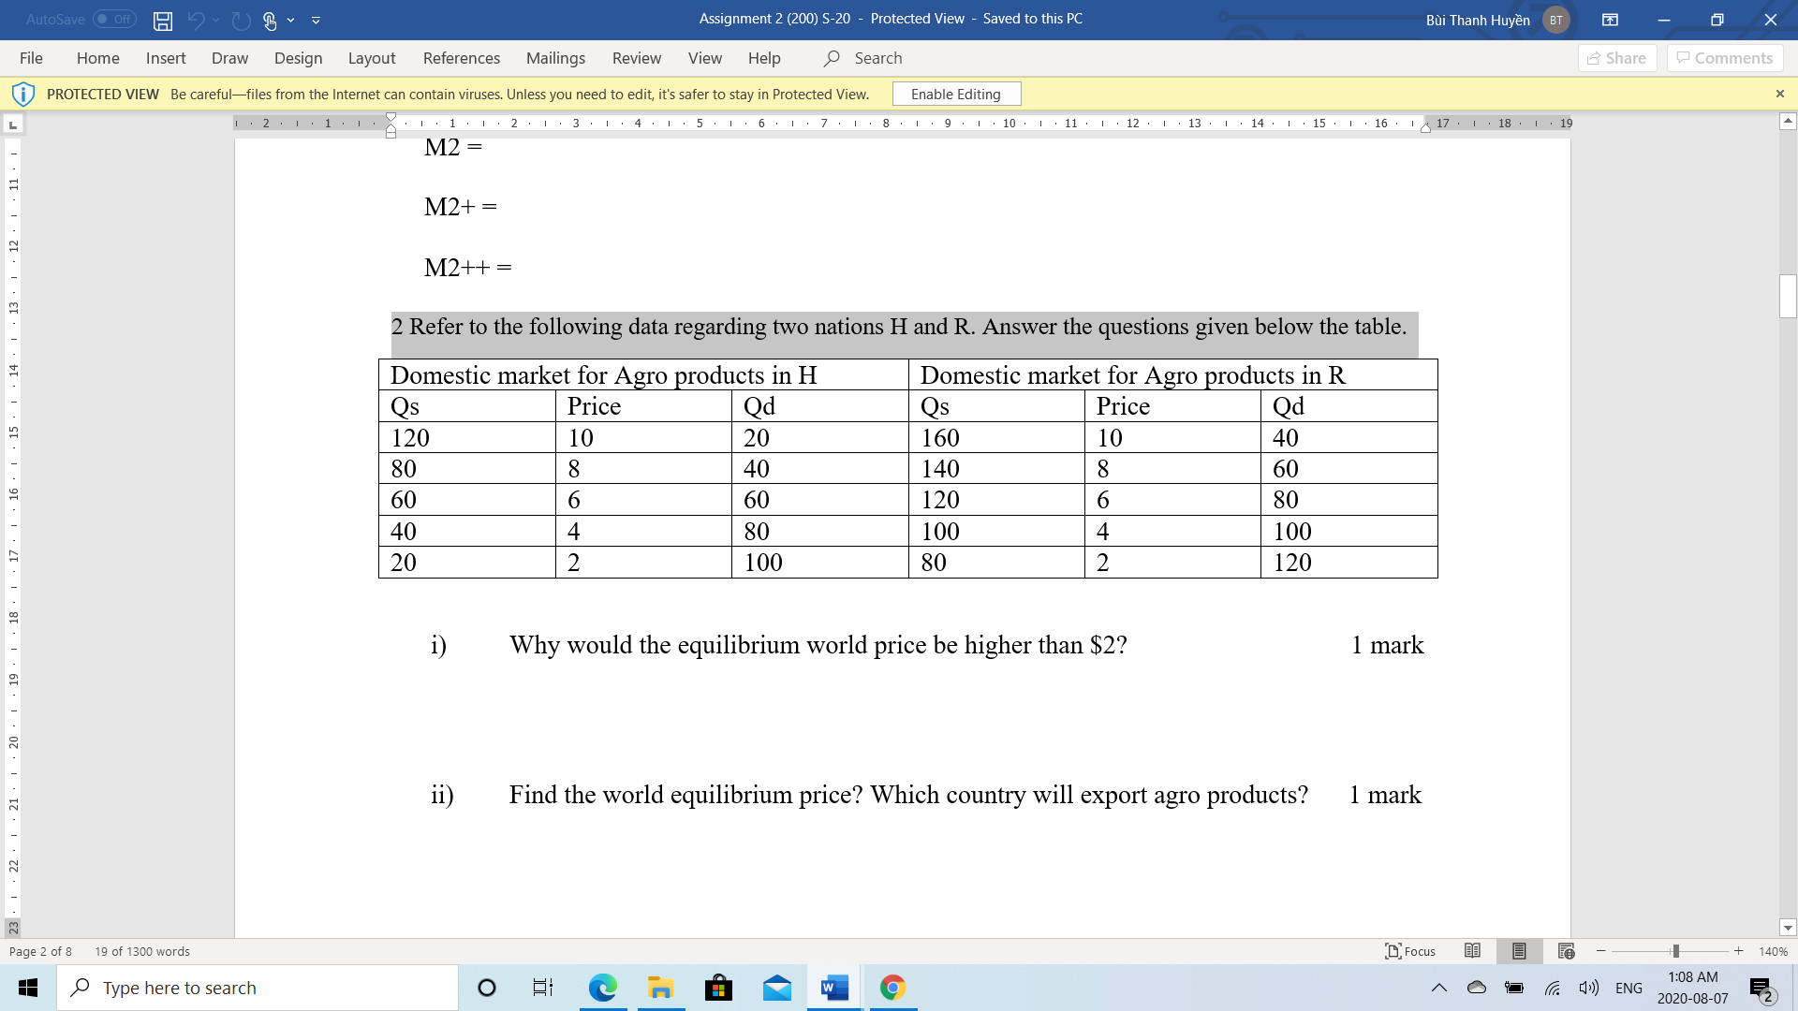Screen dimensions: 1798x1011
Task: Click the Wi-Fi network tray icon
Action: click(1552, 988)
